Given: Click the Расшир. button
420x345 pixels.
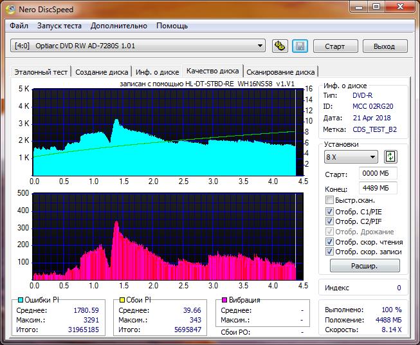Looking at the screenshot, I should pyautogui.click(x=365, y=265).
